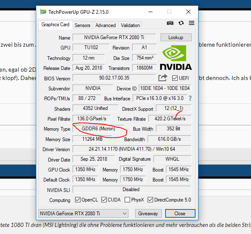Open the hamburger menu icon
The image size is (251, 234).
(191, 23)
